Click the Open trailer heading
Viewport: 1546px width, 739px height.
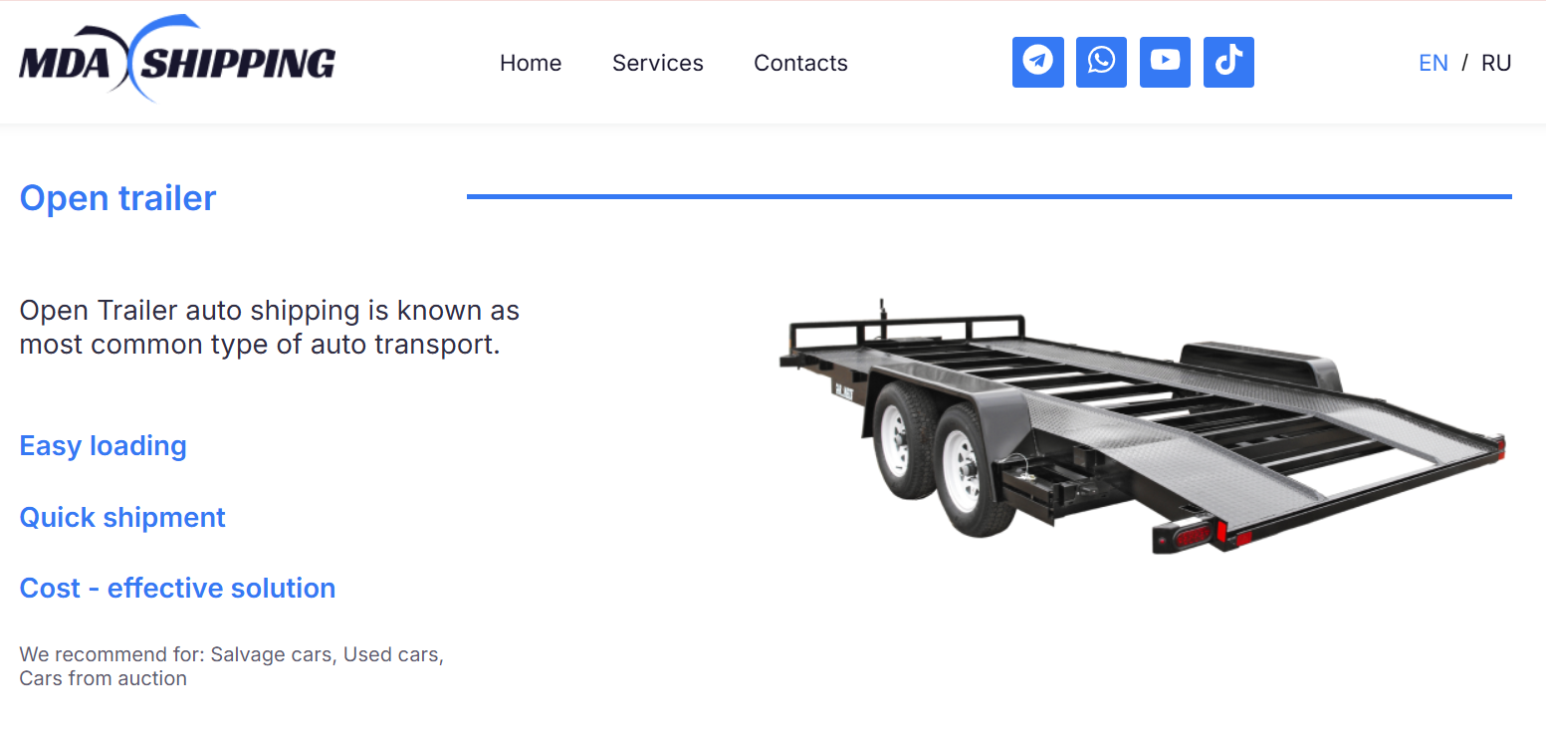point(118,198)
